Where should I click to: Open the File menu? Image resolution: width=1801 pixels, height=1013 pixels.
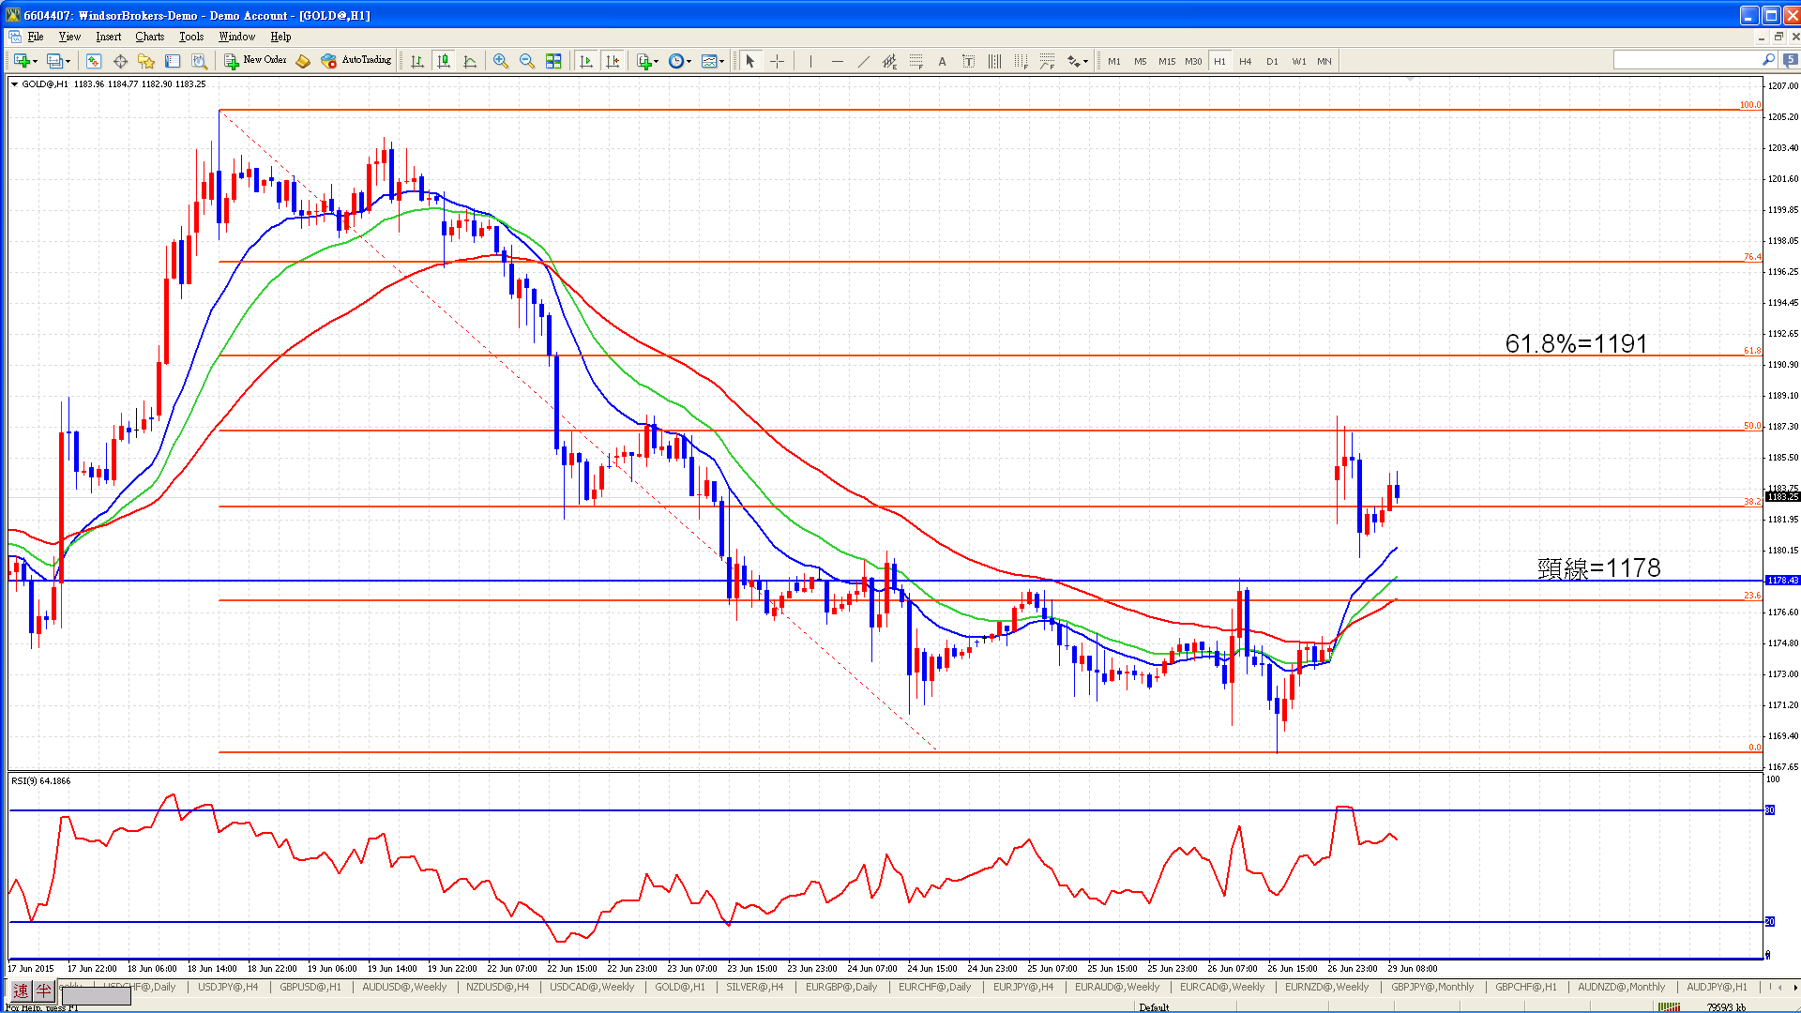[36, 37]
